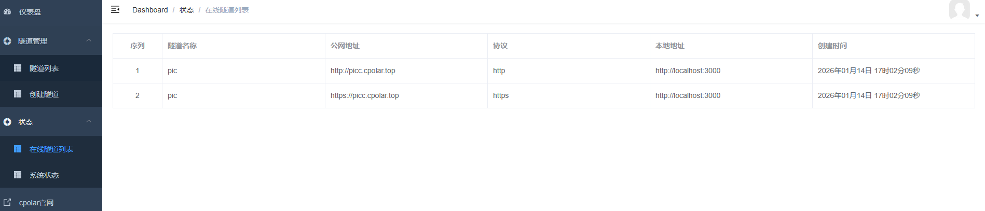Click the 隧道列表 table icon

(x=18, y=68)
